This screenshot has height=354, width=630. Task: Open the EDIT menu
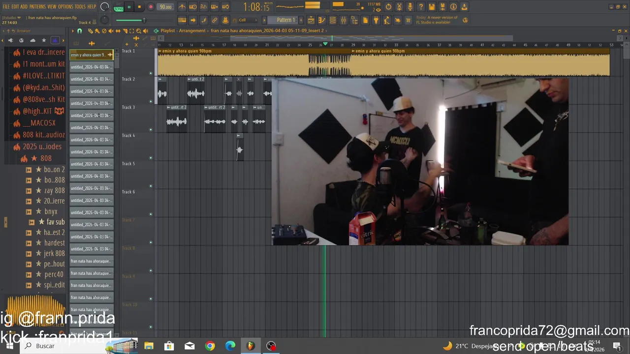(15, 7)
